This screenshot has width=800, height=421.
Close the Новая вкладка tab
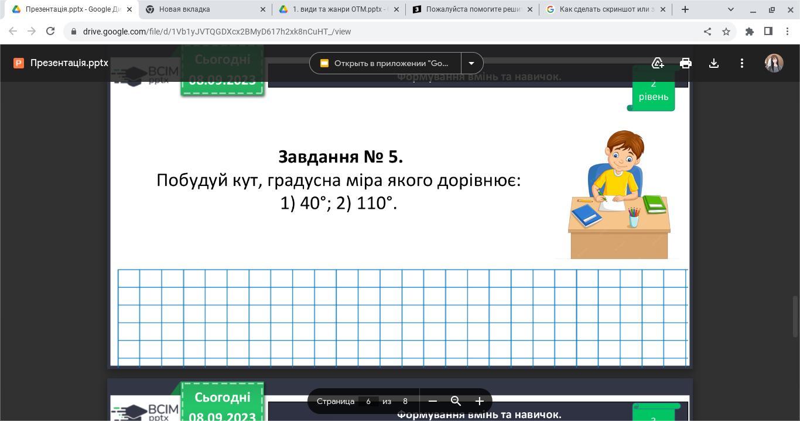point(263,9)
